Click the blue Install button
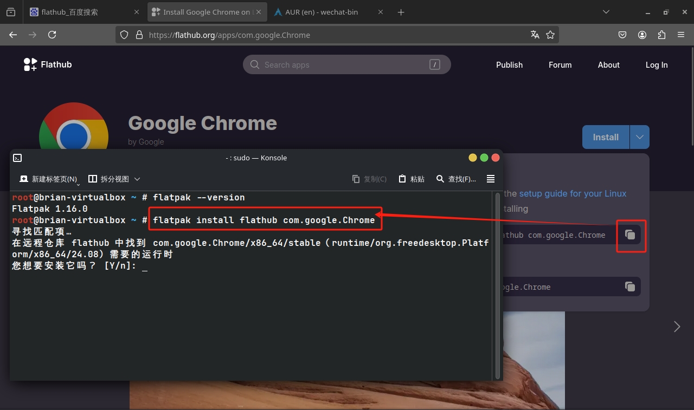The image size is (694, 410). (606, 137)
